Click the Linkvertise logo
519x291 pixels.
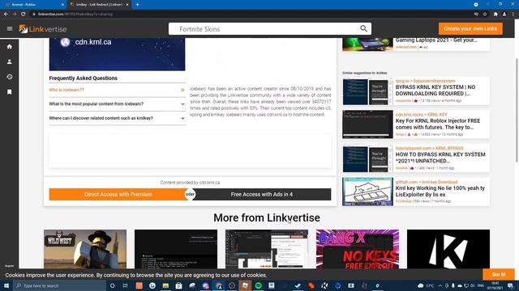(43, 29)
